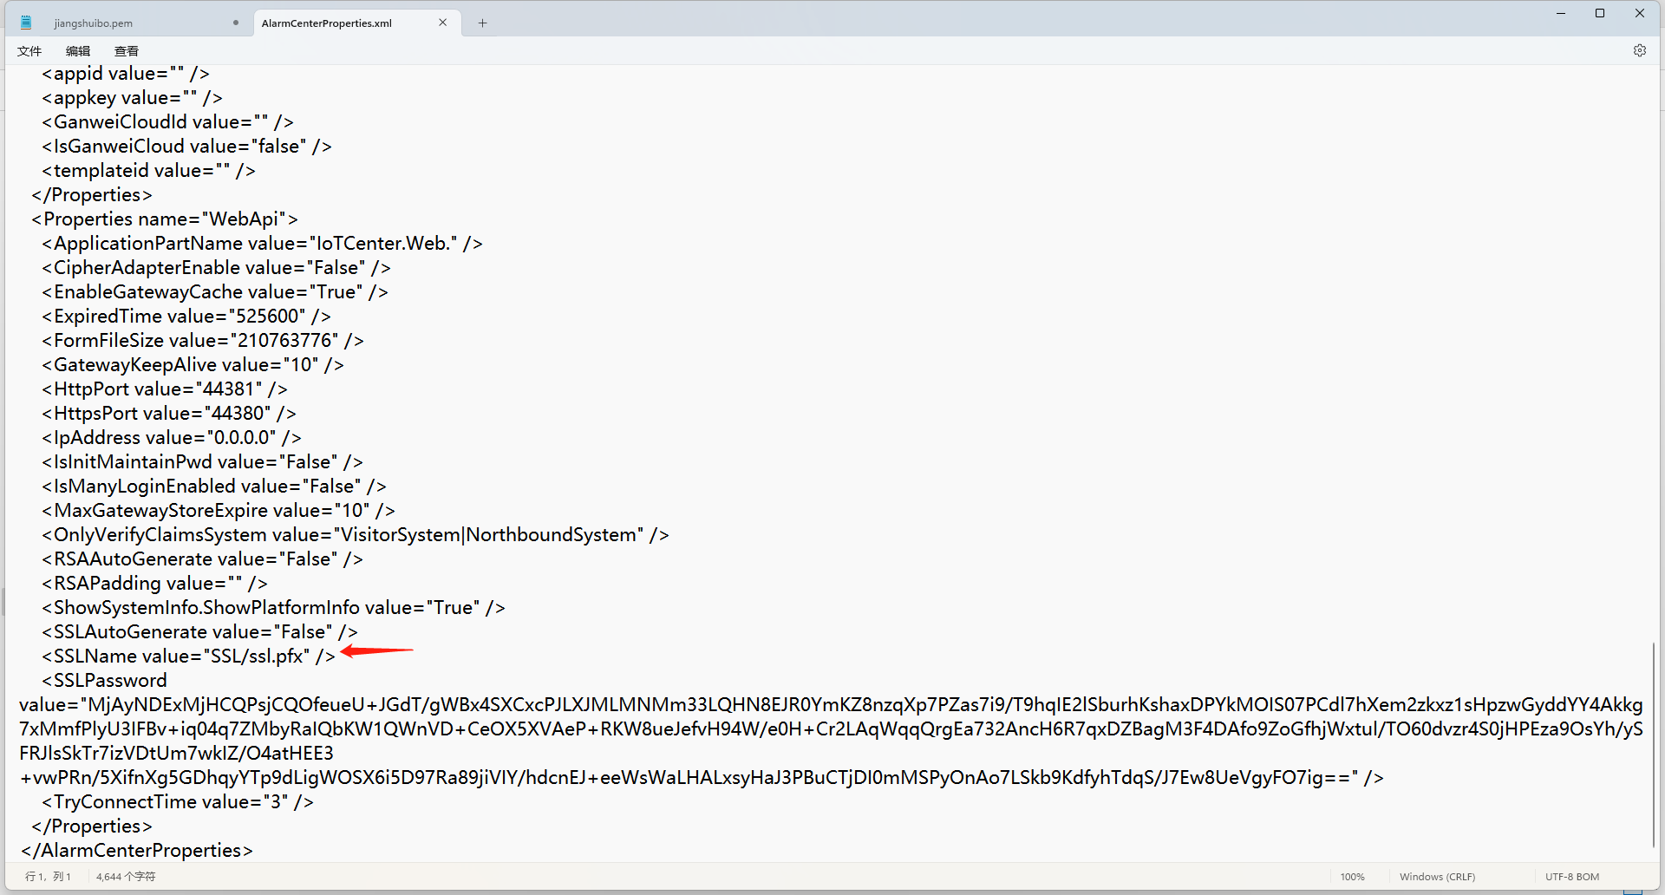Click the TryConnectTime value="3" line
This screenshot has height=895, width=1665.
pyautogui.click(x=178, y=802)
